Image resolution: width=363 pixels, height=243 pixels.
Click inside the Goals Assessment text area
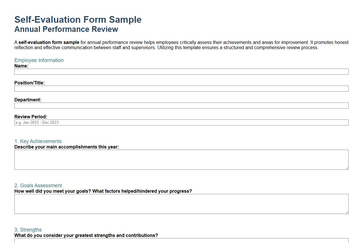(x=181, y=204)
